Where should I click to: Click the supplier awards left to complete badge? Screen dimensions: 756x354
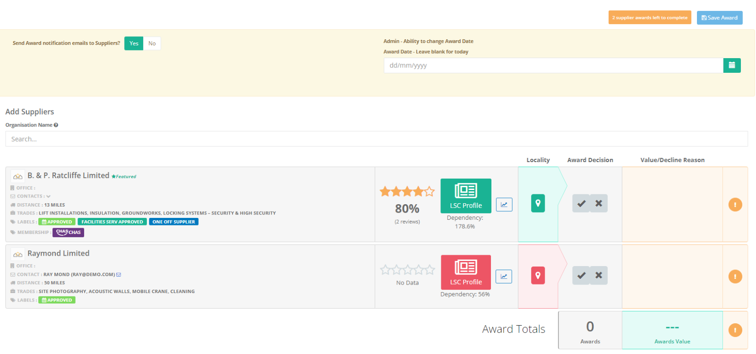(x=649, y=17)
